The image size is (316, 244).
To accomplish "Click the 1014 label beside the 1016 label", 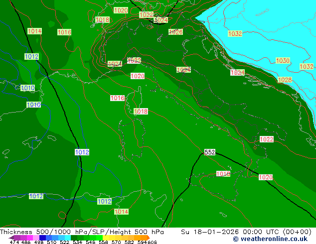I will (x=34, y=31).
